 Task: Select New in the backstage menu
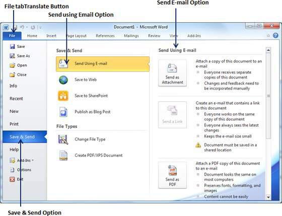[x=14, y=111]
